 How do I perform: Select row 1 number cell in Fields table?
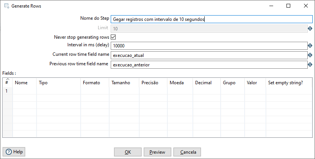[x=8, y=91]
